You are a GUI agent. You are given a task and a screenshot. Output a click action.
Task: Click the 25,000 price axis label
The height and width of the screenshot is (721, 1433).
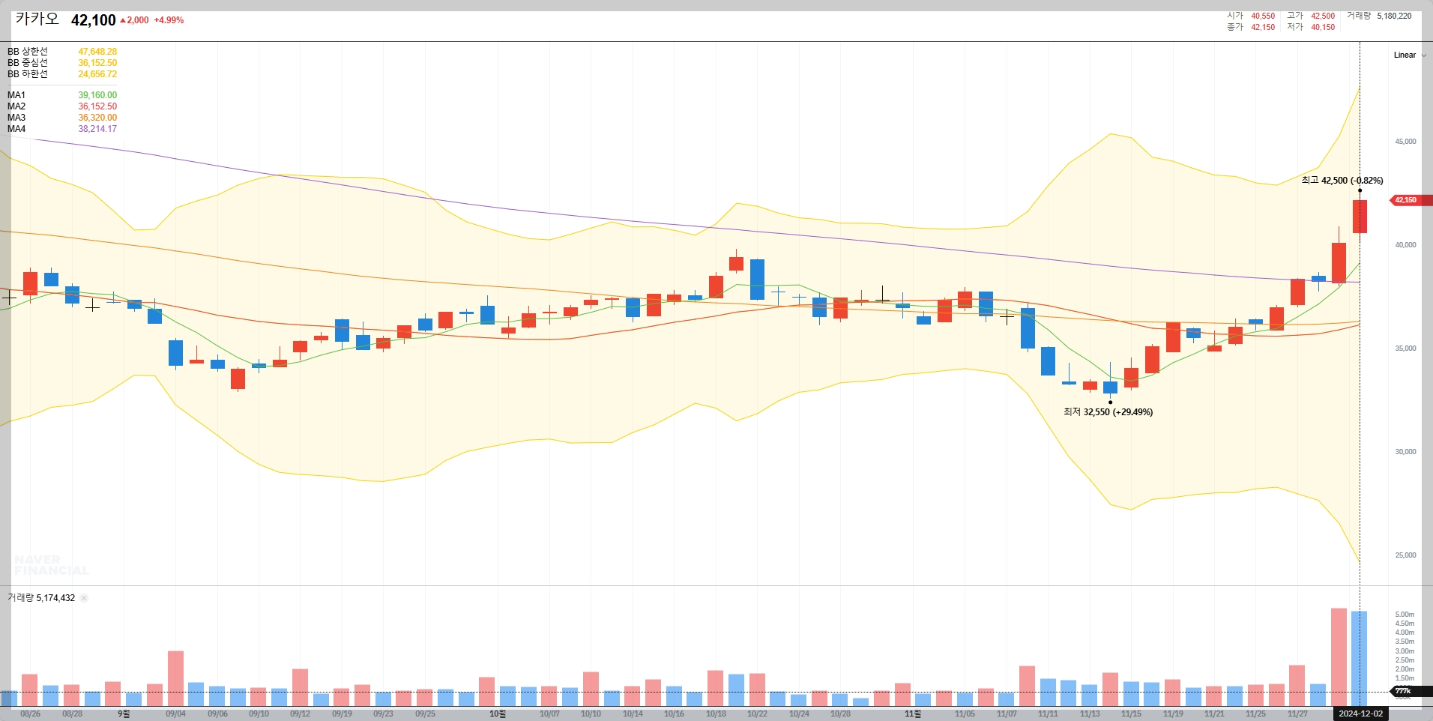1405,555
